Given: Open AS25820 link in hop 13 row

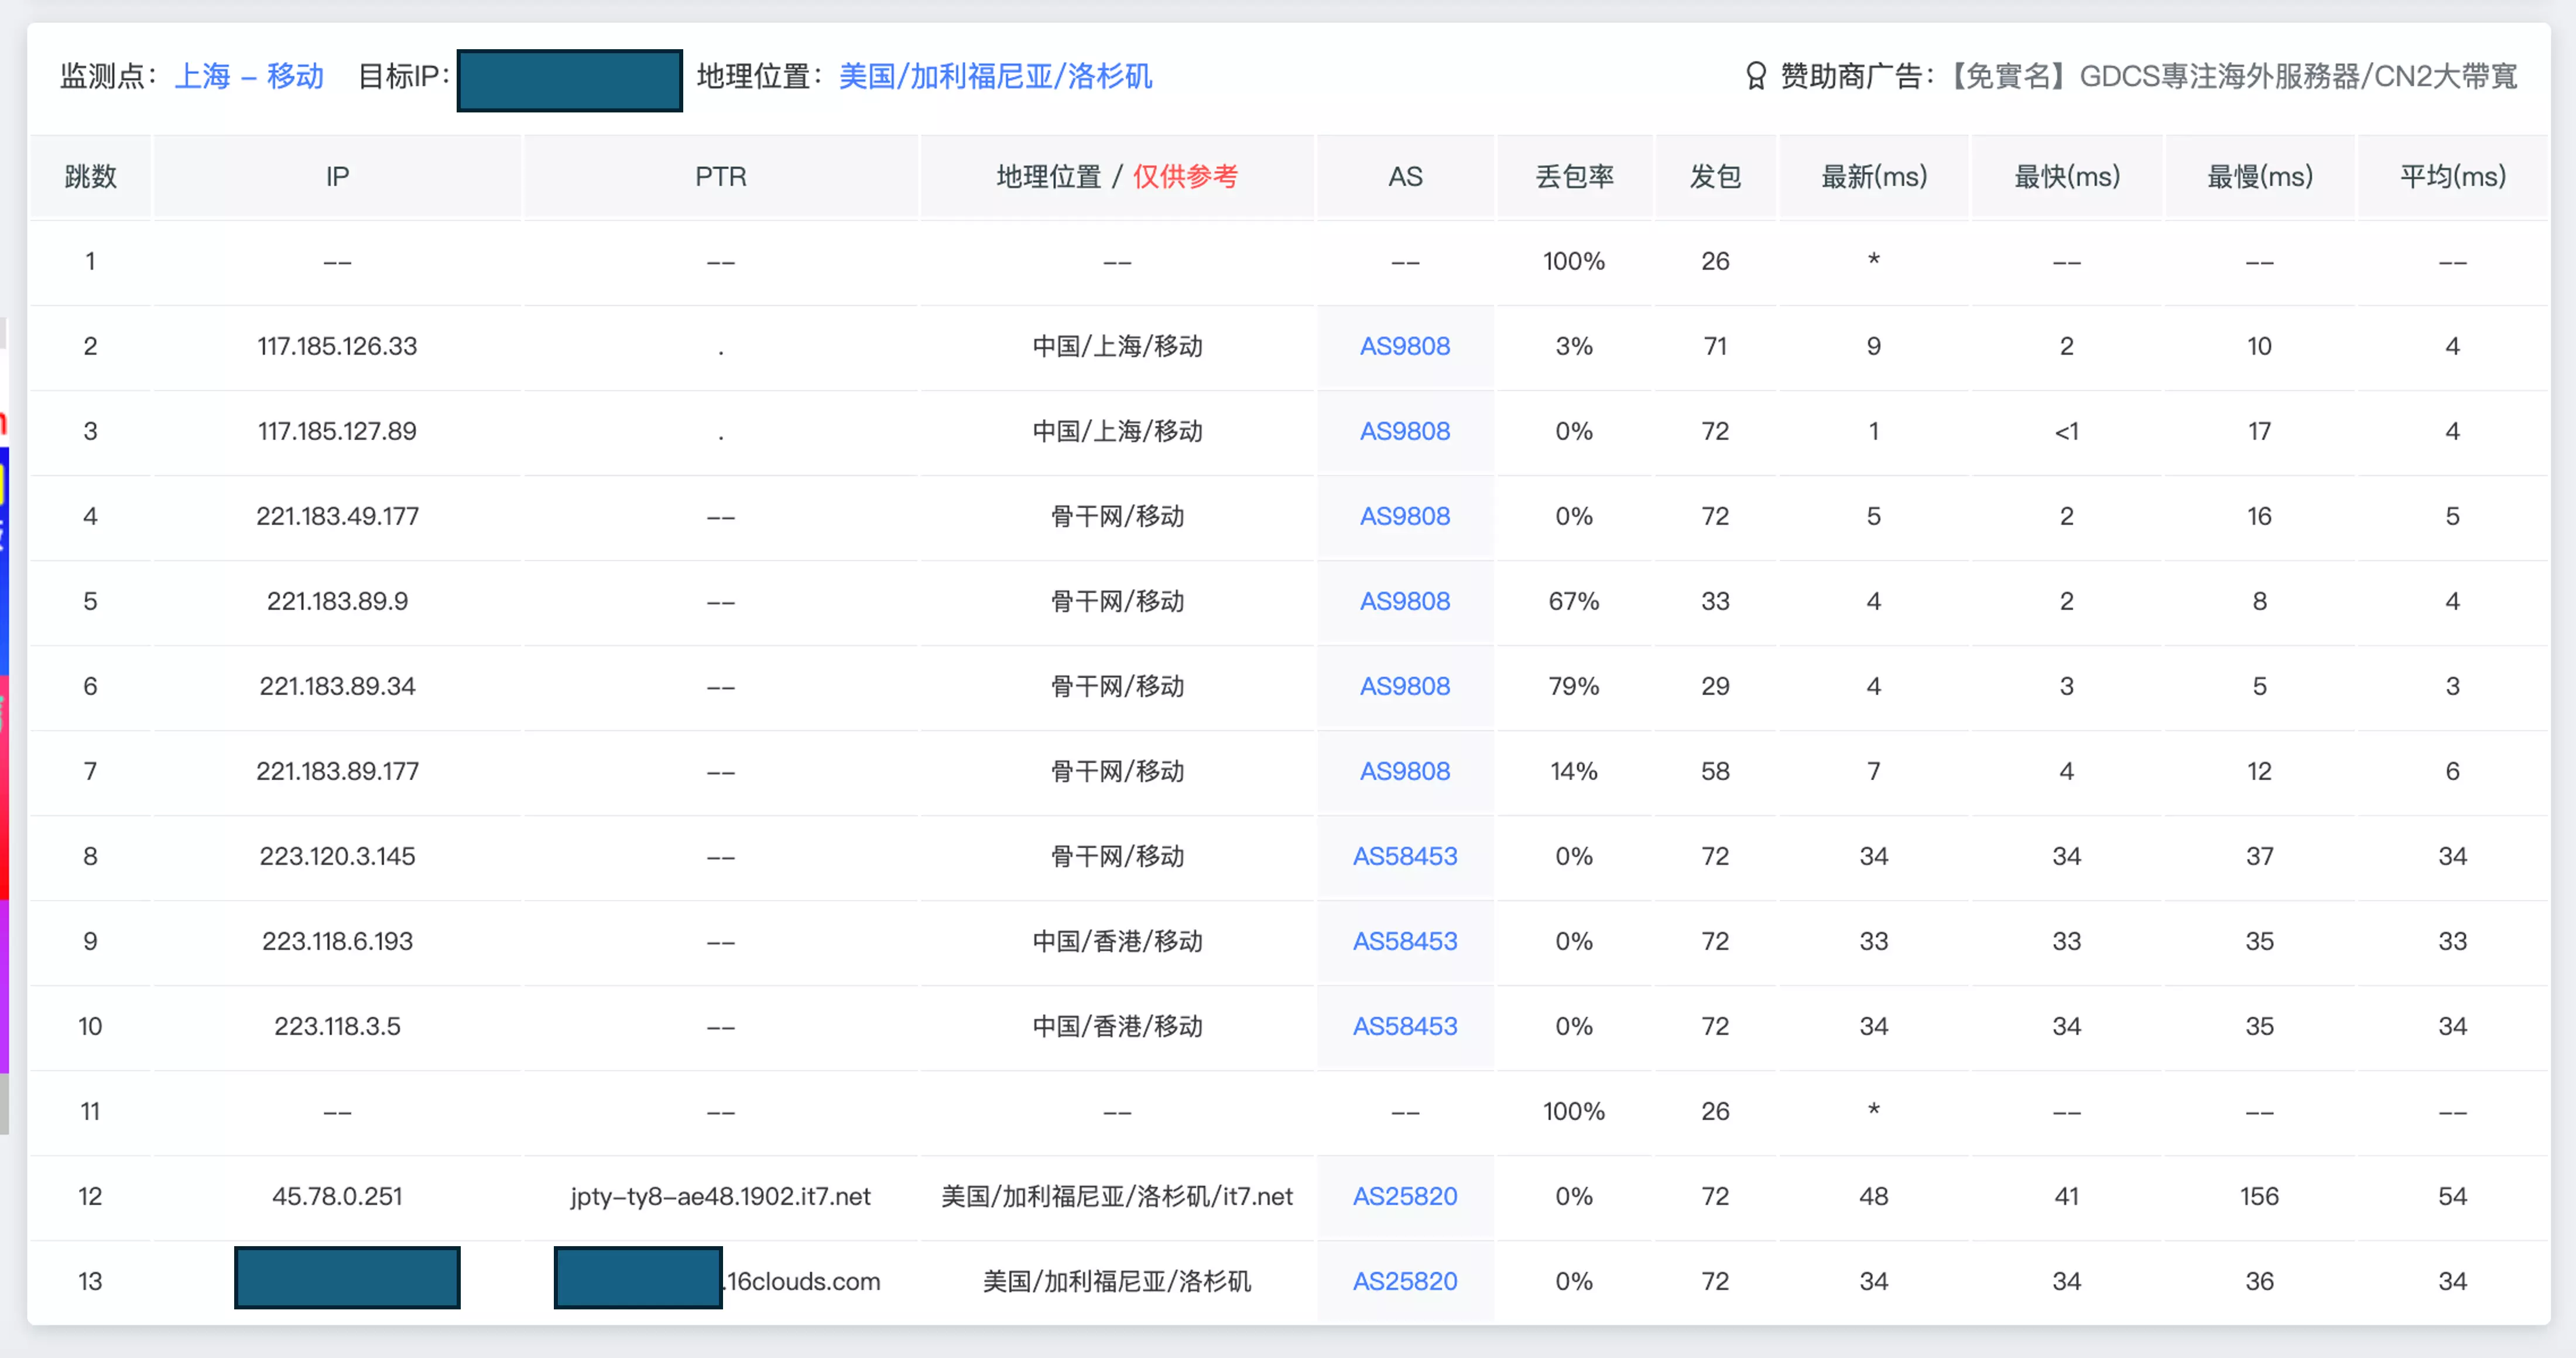Looking at the screenshot, I should [1404, 1281].
